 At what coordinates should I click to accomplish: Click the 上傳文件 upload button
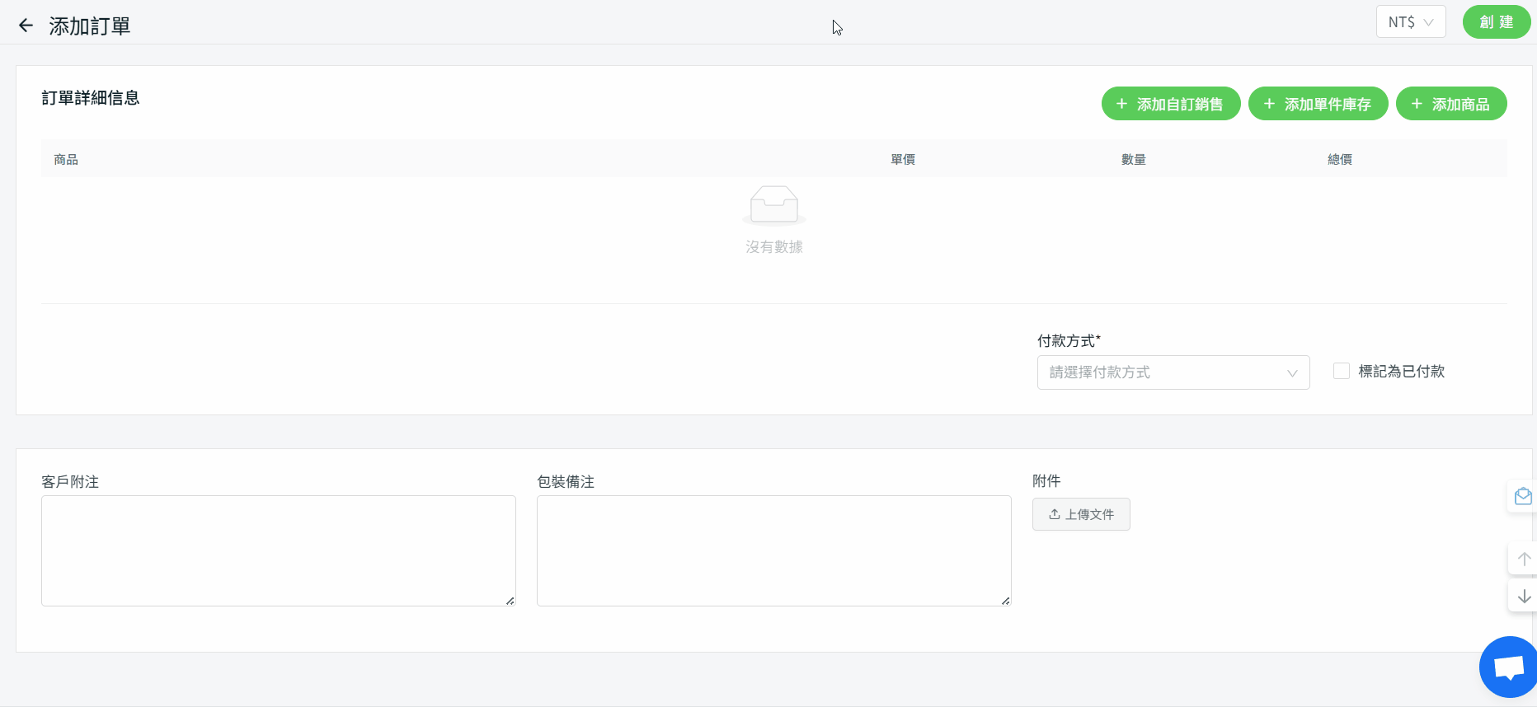pyautogui.click(x=1081, y=514)
